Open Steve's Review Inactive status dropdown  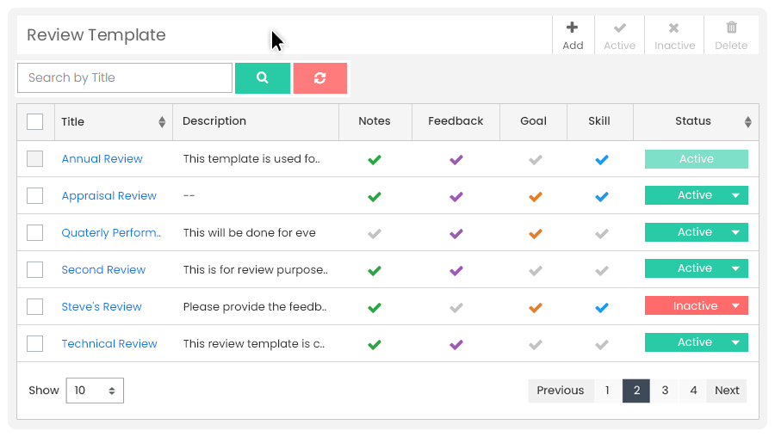tap(696, 305)
